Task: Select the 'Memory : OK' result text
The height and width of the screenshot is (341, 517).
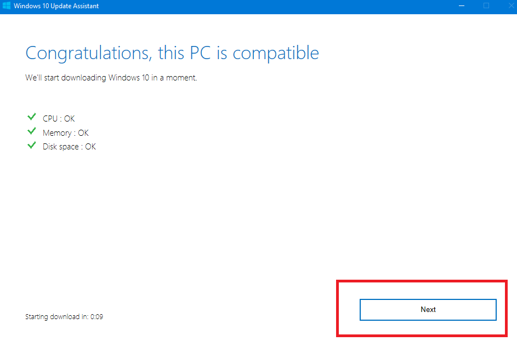Action: [x=66, y=132]
